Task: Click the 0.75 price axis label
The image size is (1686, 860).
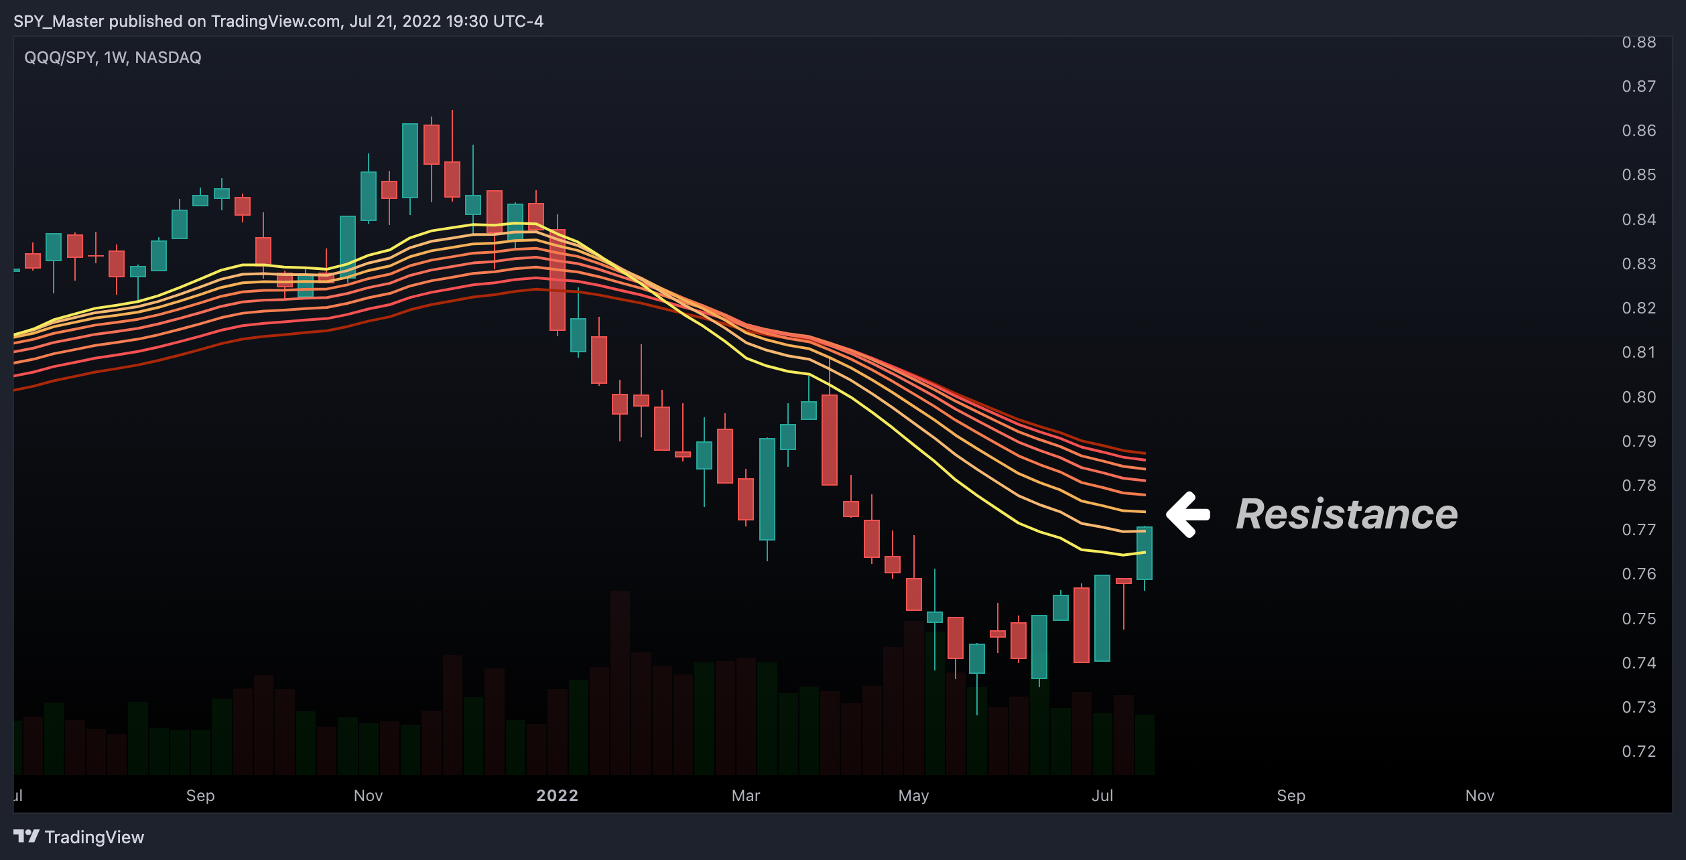Action: (1638, 619)
